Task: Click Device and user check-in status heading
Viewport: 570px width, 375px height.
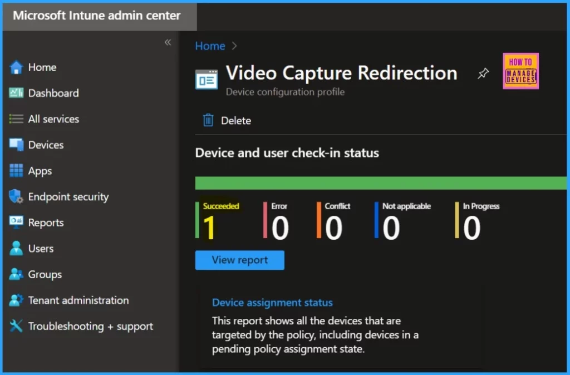Action: coord(287,152)
